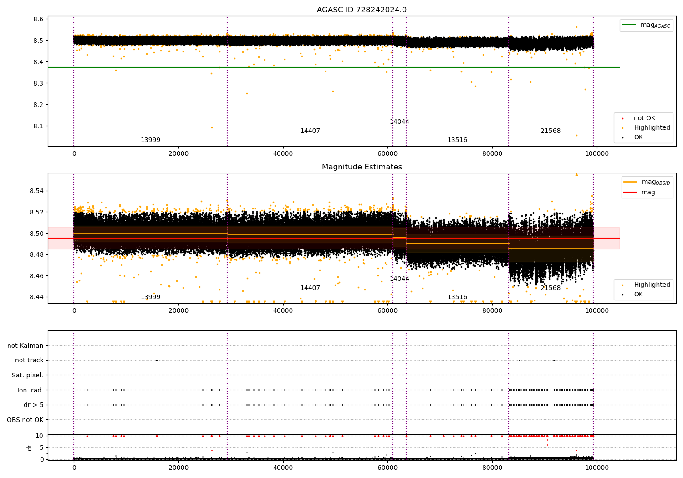Click the '8.50' y-axis tick in middle plot
Viewport: 683px width, 478px height.
[37, 234]
